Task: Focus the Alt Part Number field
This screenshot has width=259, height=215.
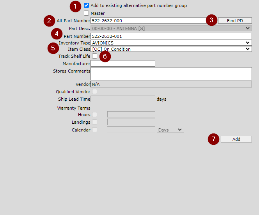Action: [x=149, y=21]
